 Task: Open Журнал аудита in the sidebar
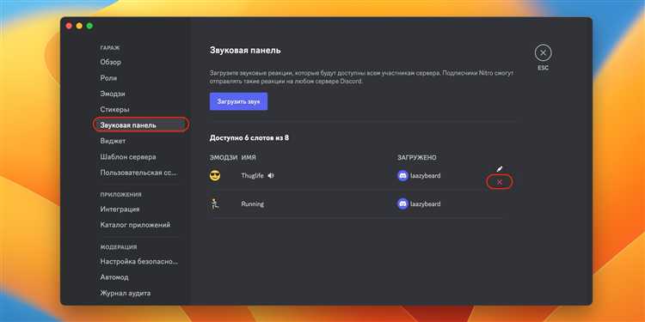[x=126, y=294]
